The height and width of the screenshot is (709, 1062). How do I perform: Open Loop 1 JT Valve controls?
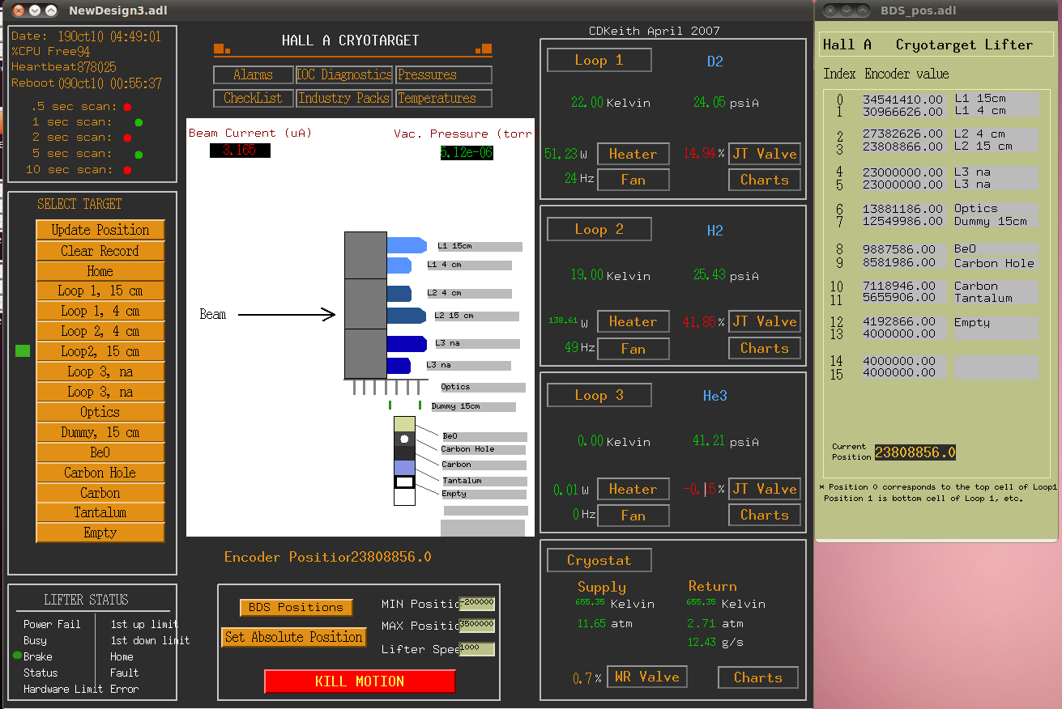click(765, 154)
